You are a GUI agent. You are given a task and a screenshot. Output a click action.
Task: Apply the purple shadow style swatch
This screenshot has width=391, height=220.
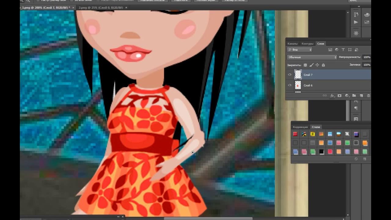(356, 134)
